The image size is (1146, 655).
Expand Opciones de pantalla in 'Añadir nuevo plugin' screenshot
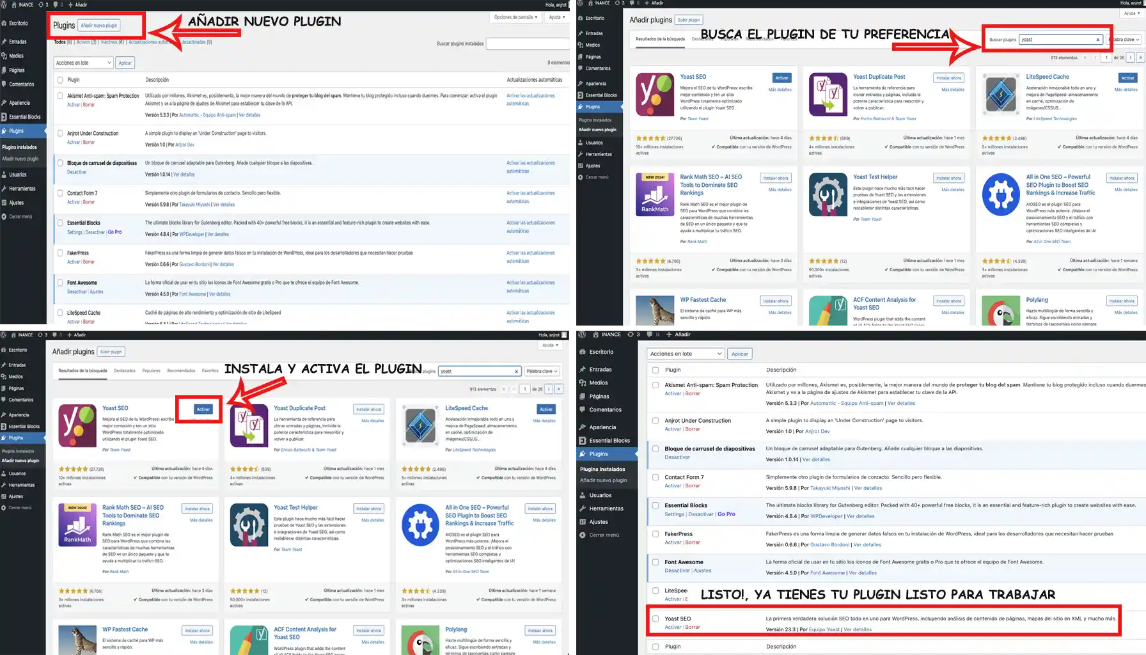point(514,17)
